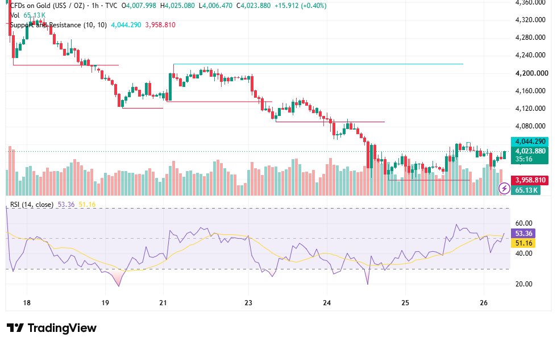Screen dimensions: 557x345
Task: Click the 65.13K volume axis label
Action: click(526, 190)
